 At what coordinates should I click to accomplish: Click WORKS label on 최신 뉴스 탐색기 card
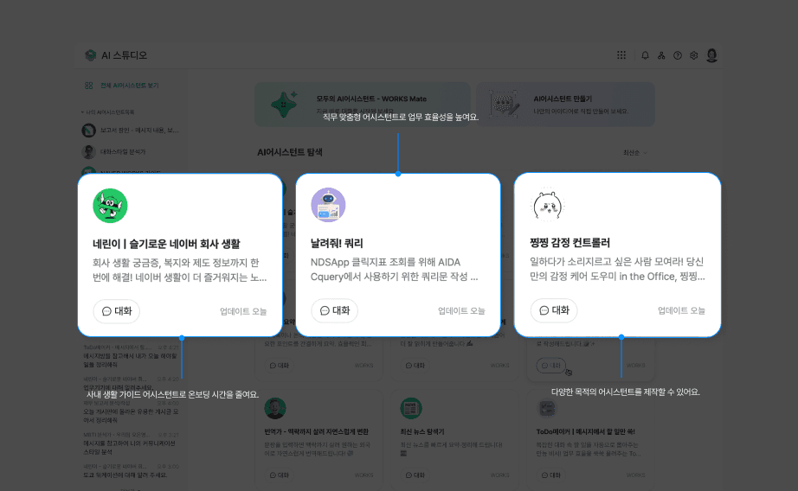pyautogui.click(x=499, y=475)
